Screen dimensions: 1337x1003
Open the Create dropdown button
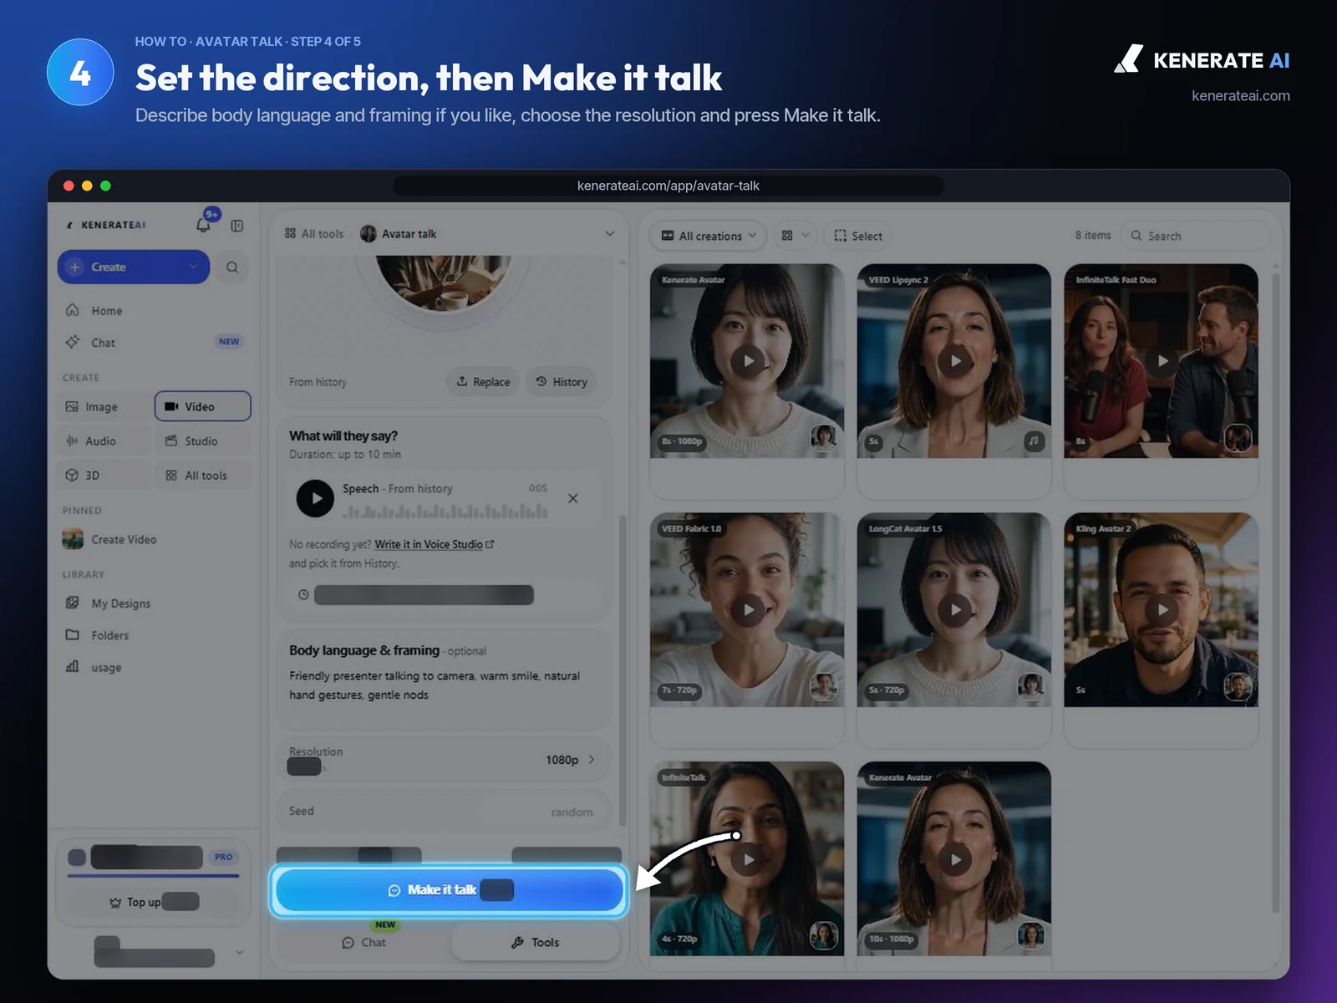pos(134,267)
